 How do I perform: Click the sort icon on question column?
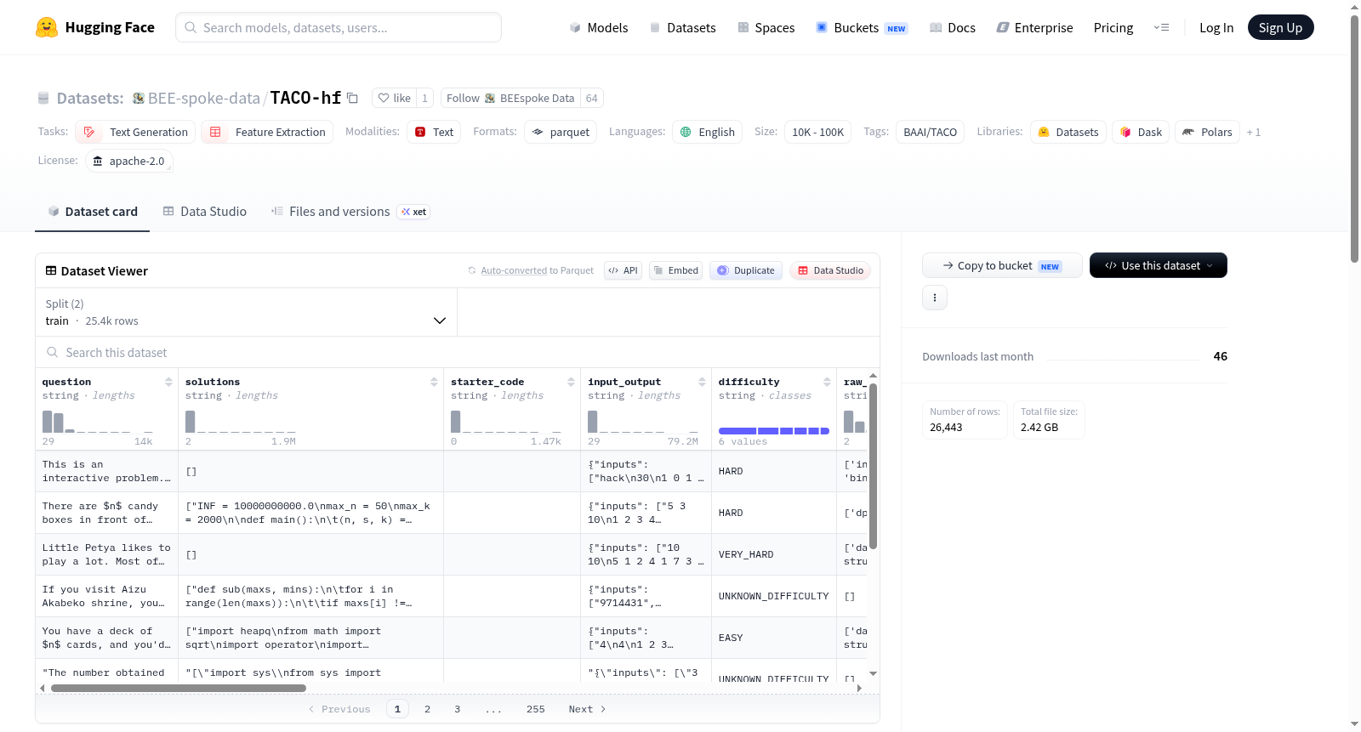[168, 382]
